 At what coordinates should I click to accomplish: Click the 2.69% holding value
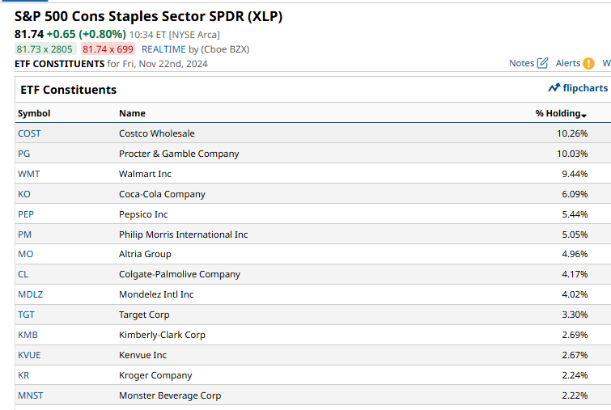click(x=575, y=336)
